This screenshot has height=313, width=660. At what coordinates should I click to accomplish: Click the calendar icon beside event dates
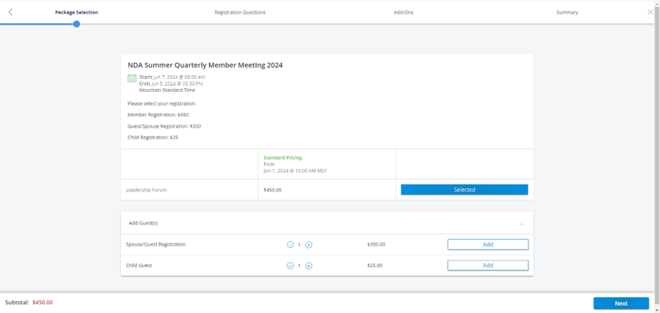pos(132,79)
